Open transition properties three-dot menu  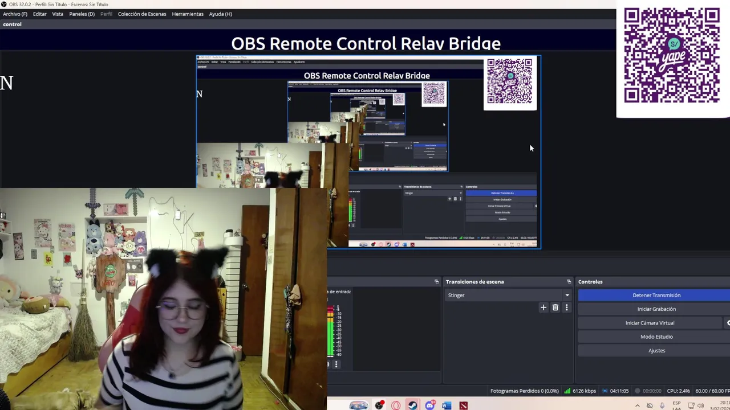[566, 307]
